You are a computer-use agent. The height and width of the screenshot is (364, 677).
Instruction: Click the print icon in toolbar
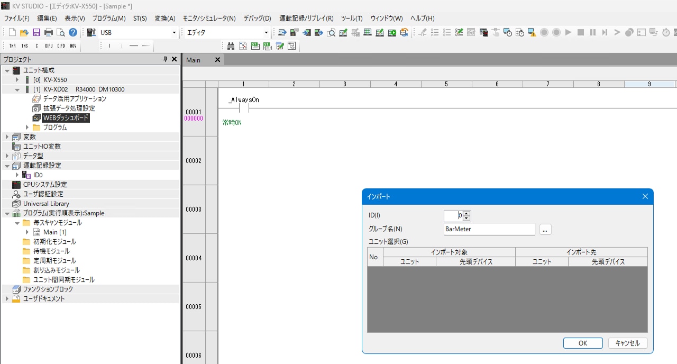pos(49,32)
